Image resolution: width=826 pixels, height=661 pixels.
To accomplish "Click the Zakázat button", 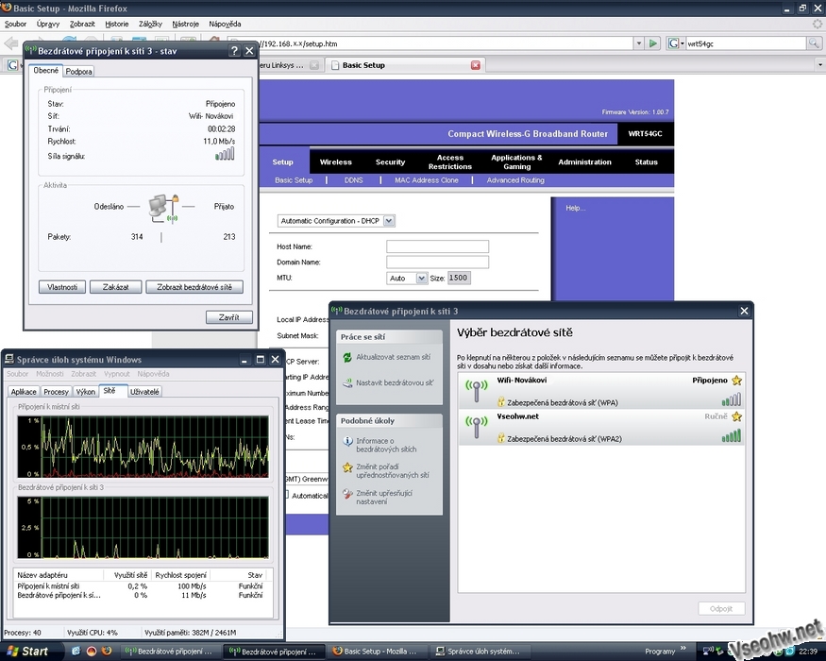I will click(x=115, y=287).
